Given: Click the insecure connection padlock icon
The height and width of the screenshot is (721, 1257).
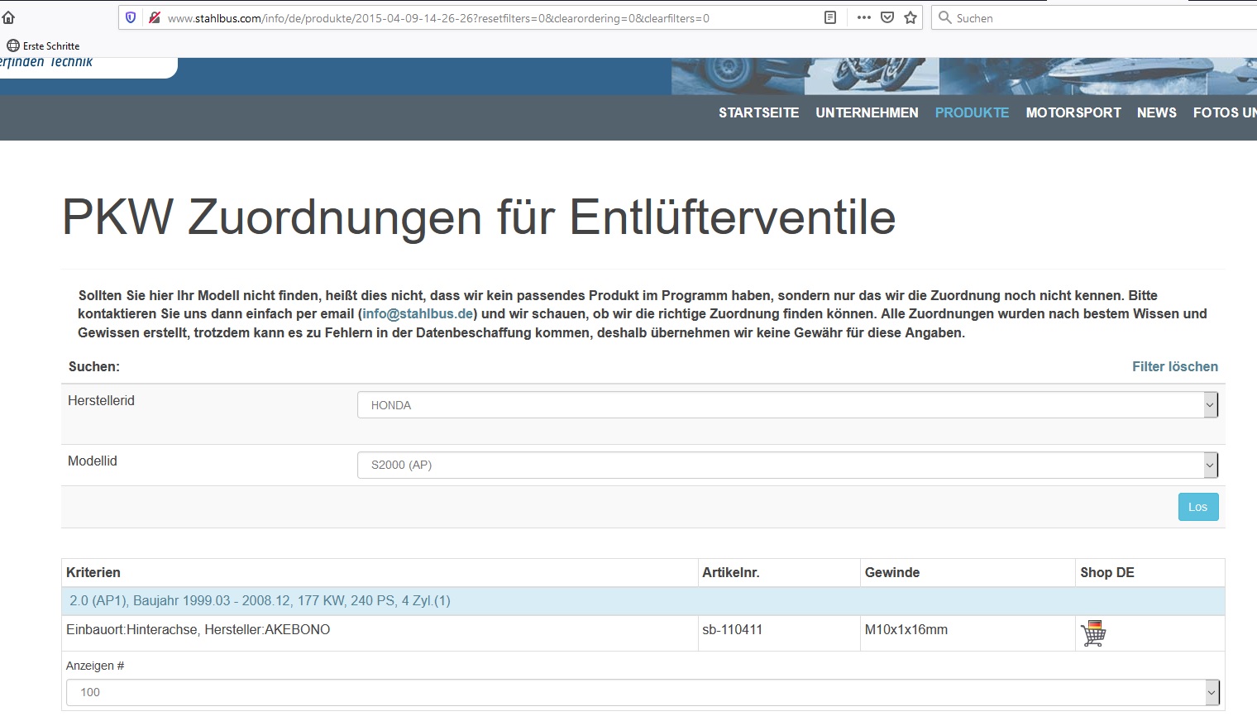Looking at the screenshot, I should [153, 17].
